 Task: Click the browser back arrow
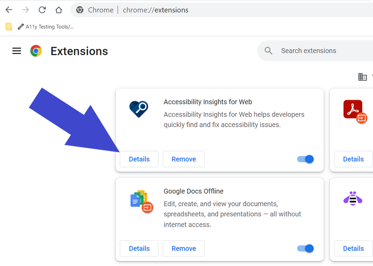point(9,10)
